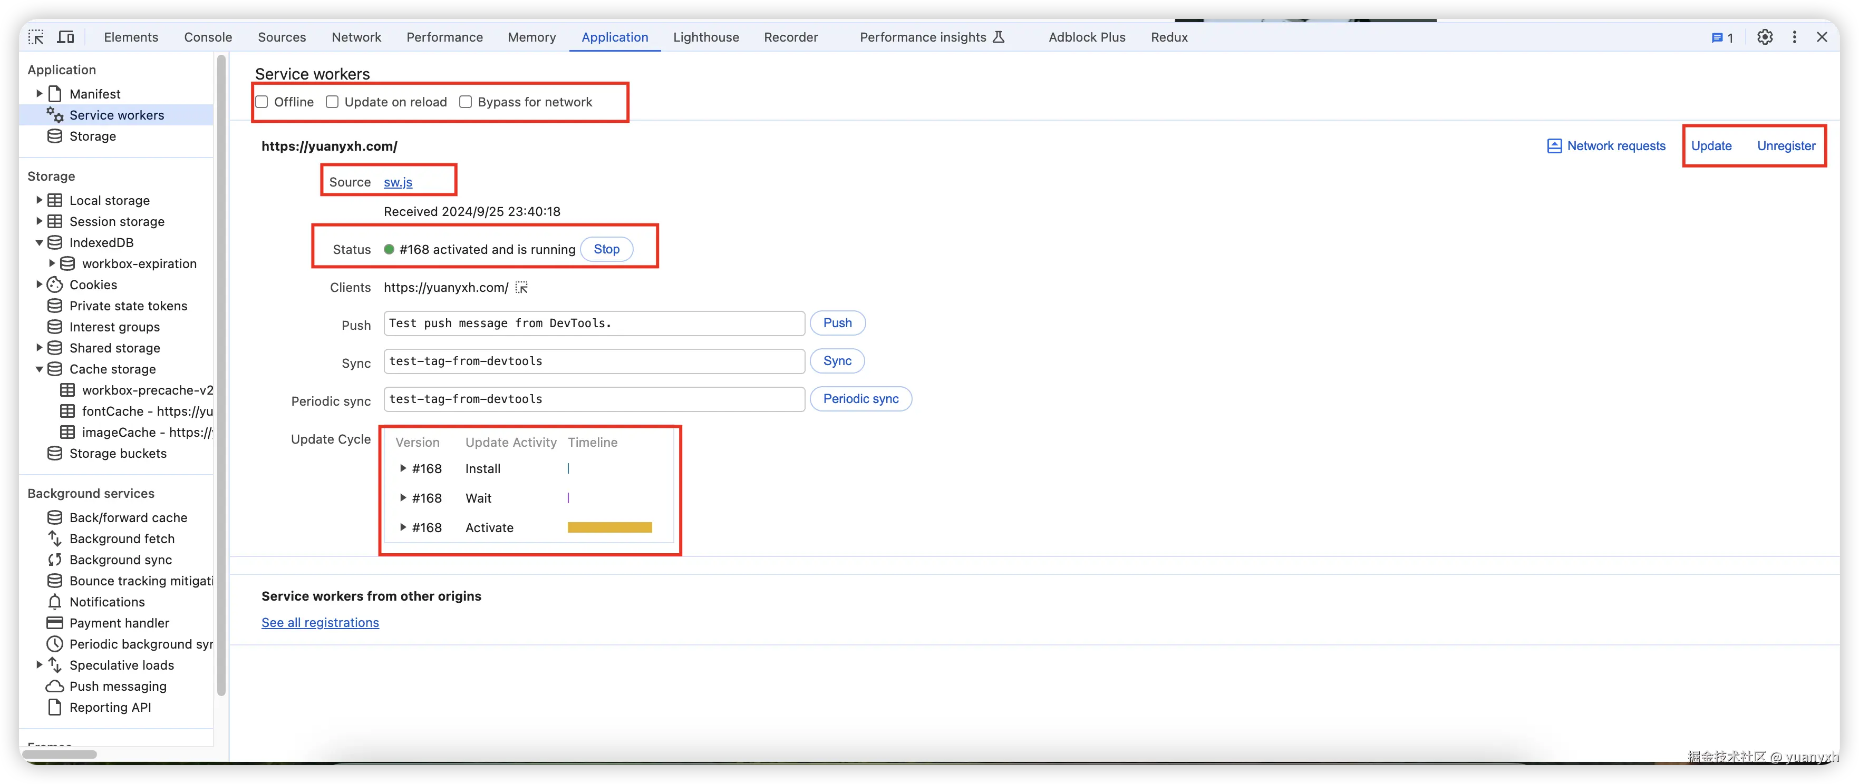Viewport: 1859px width, 784px height.
Task: Collapse the Cache storage tree
Action: click(39, 369)
